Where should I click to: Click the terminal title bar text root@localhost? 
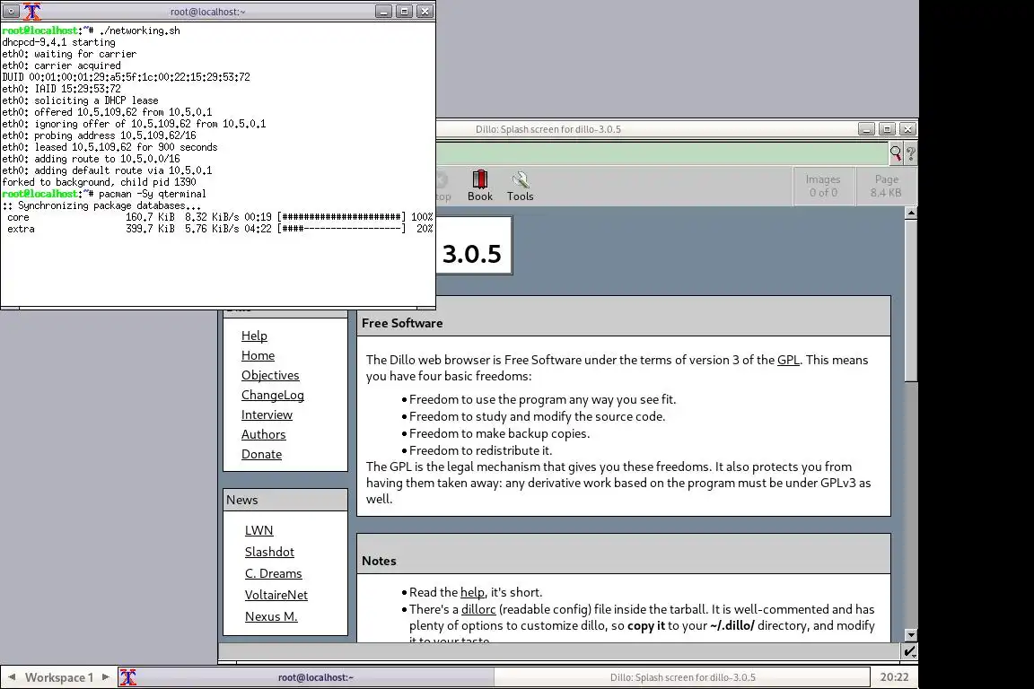coord(207,11)
